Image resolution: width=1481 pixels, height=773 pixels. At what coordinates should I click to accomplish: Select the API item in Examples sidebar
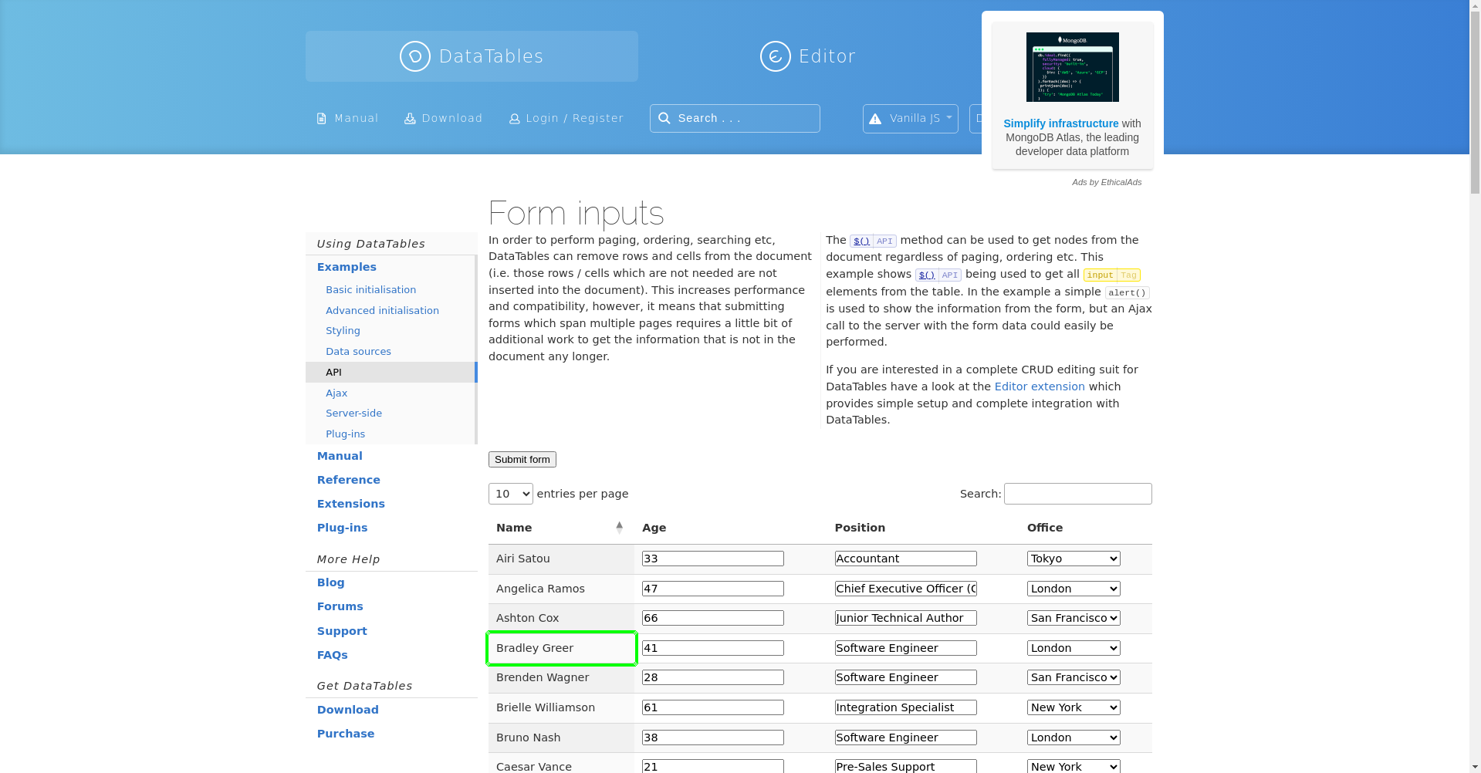click(333, 372)
